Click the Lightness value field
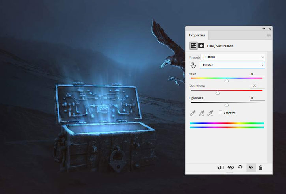This screenshot has width=286, height=194. (x=258, y=98)
